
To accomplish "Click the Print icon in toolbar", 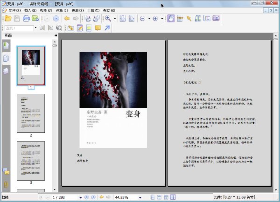I will point(26,18).
